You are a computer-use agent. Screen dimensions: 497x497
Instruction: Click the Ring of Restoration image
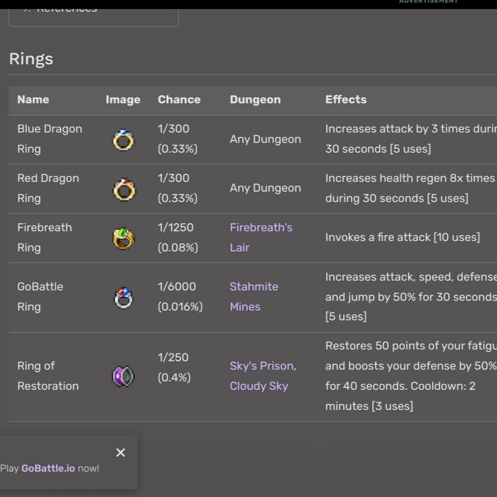123,377
